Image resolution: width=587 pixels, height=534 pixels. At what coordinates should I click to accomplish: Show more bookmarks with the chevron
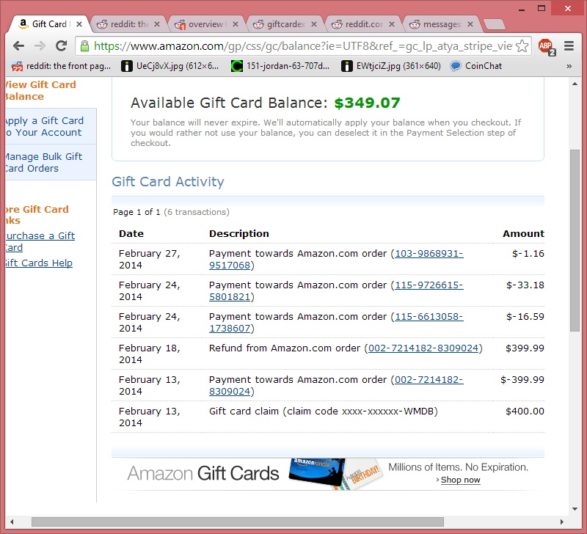pos(569,66)
